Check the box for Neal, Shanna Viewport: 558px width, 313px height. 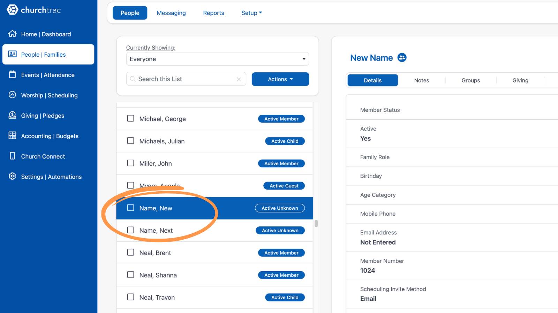[130, 274]
